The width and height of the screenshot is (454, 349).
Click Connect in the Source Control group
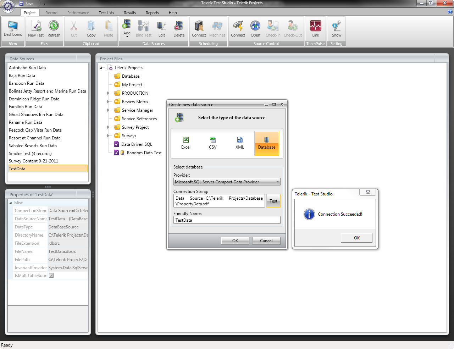tap(238, 29)
